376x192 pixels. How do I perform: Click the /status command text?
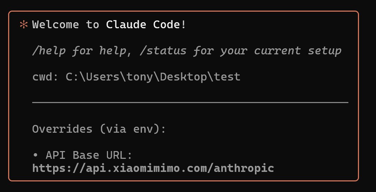[166, 51]
